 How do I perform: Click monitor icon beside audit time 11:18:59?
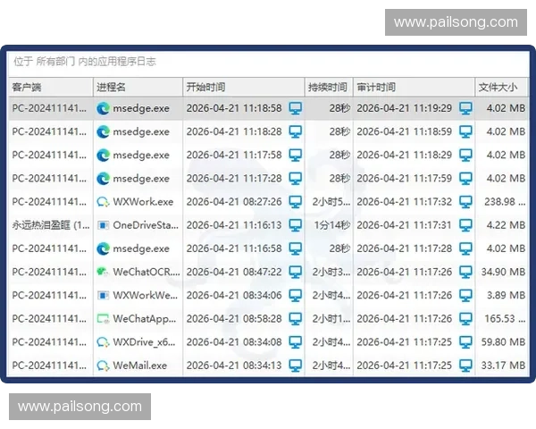pyautogui.click(x=465, y=131)
